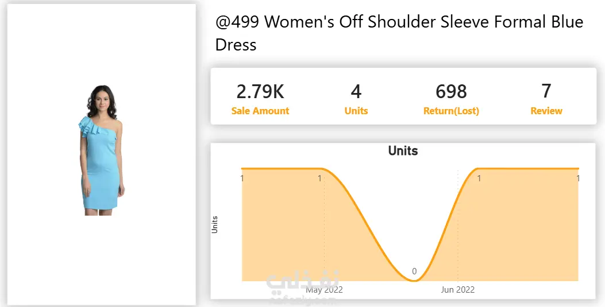Select the Return(Lost) label

(451, 111)
